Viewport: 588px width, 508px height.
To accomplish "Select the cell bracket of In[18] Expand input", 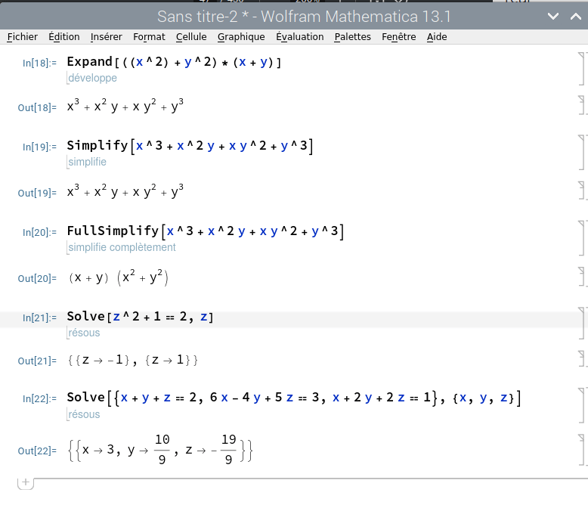I will click(x=580, y=68).
